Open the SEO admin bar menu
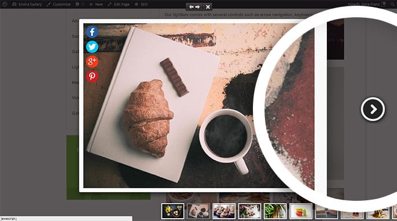Viewport: 397px width, 221px height. pos(141,4)
